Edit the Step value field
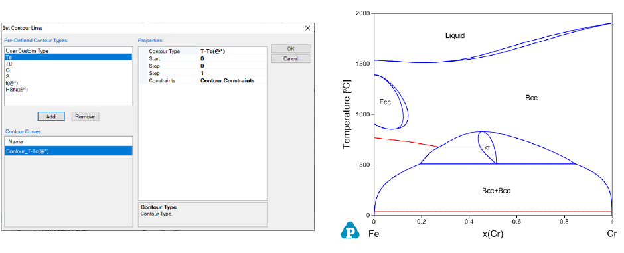Screen dimensions: 624x253 [x=232, y=73]
